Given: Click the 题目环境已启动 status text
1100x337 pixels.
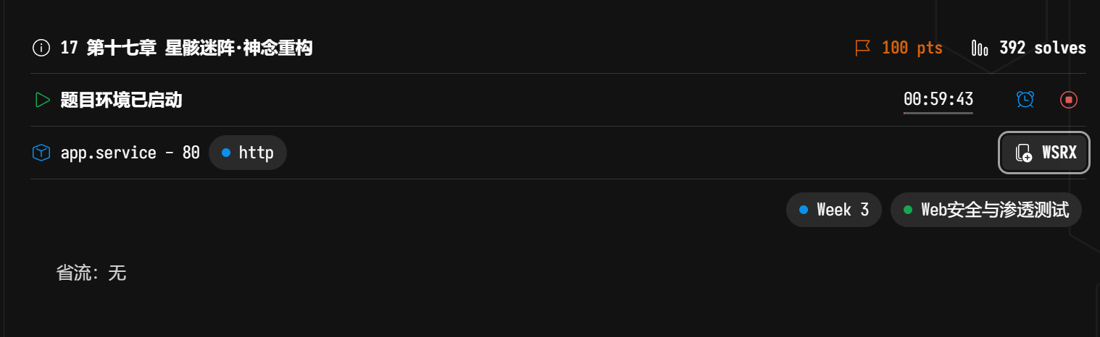Looking at the screenshot, I should (121, 100).
